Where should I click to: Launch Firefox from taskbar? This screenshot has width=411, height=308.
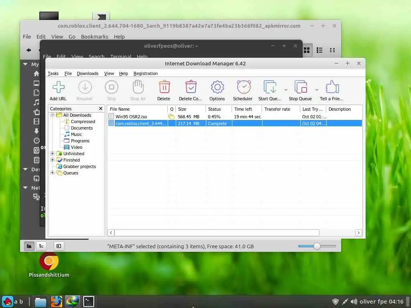tap(56, 302)
